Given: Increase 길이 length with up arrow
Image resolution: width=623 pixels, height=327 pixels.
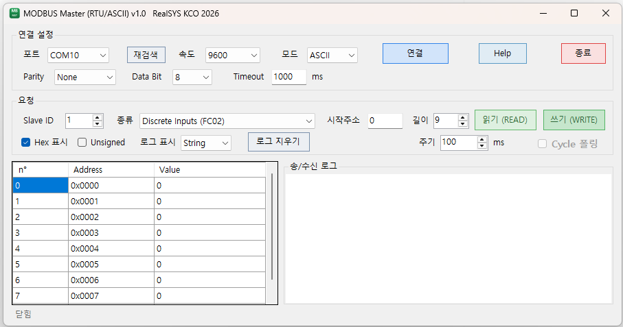Looking at the screenshot, I should coord(463,117).
